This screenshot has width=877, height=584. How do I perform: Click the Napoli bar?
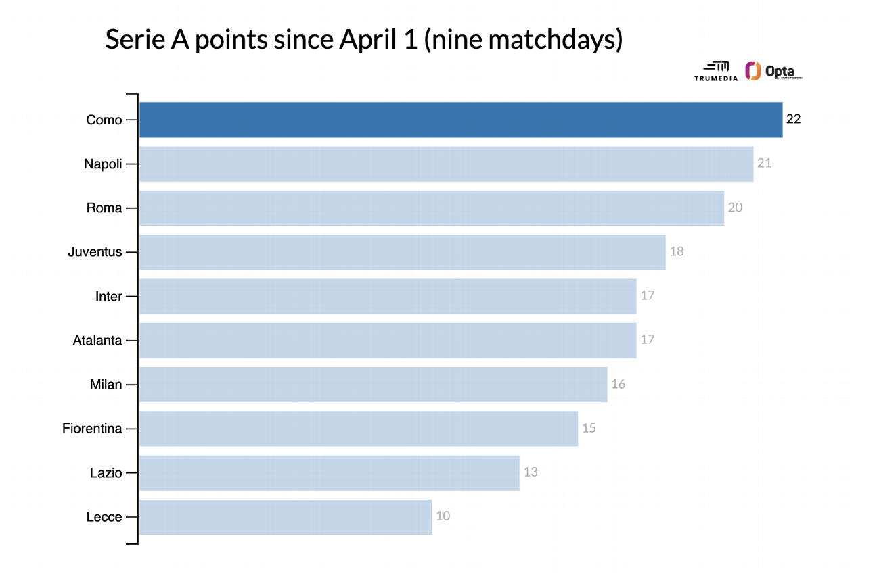[446, 164]
